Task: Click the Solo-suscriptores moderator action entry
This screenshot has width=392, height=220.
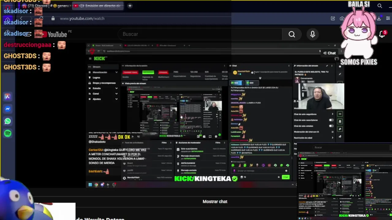Action: point(201,150)
